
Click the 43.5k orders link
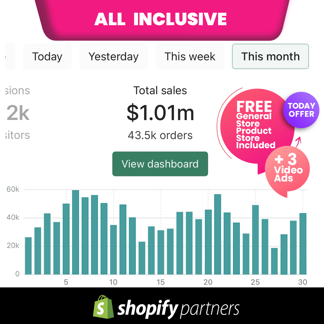point(160,135)
